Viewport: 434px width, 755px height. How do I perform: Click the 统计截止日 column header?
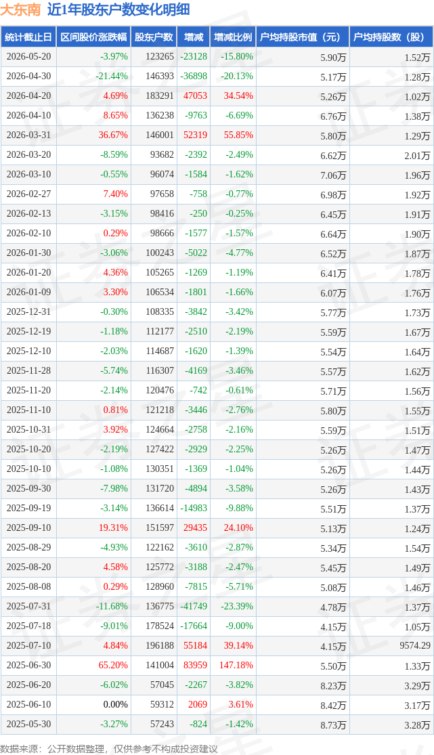tap(28, 37)
